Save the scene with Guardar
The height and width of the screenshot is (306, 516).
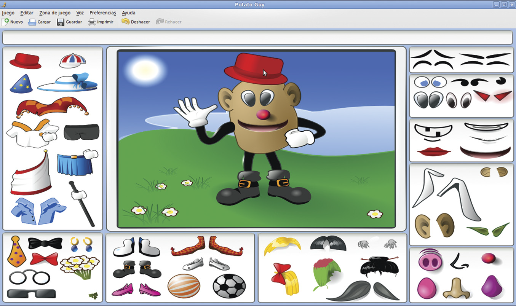[69, 22]
